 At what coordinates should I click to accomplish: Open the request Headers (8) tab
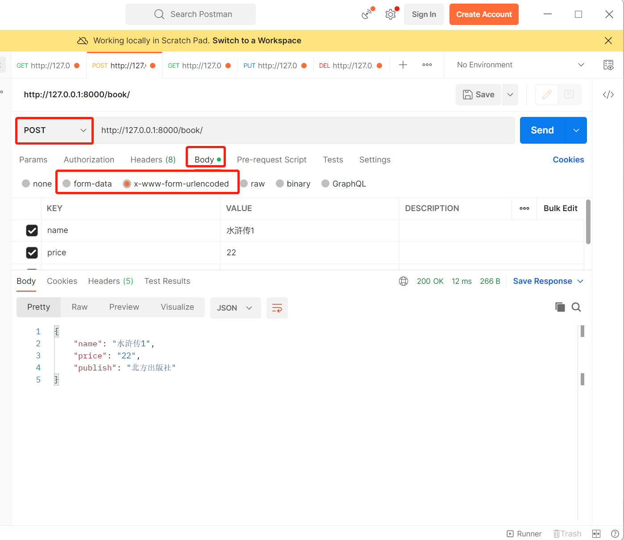(x=153, y=160)
